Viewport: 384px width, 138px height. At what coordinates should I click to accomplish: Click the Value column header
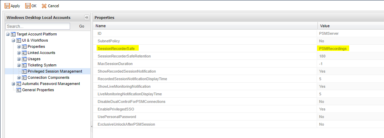tap(325, 26)
